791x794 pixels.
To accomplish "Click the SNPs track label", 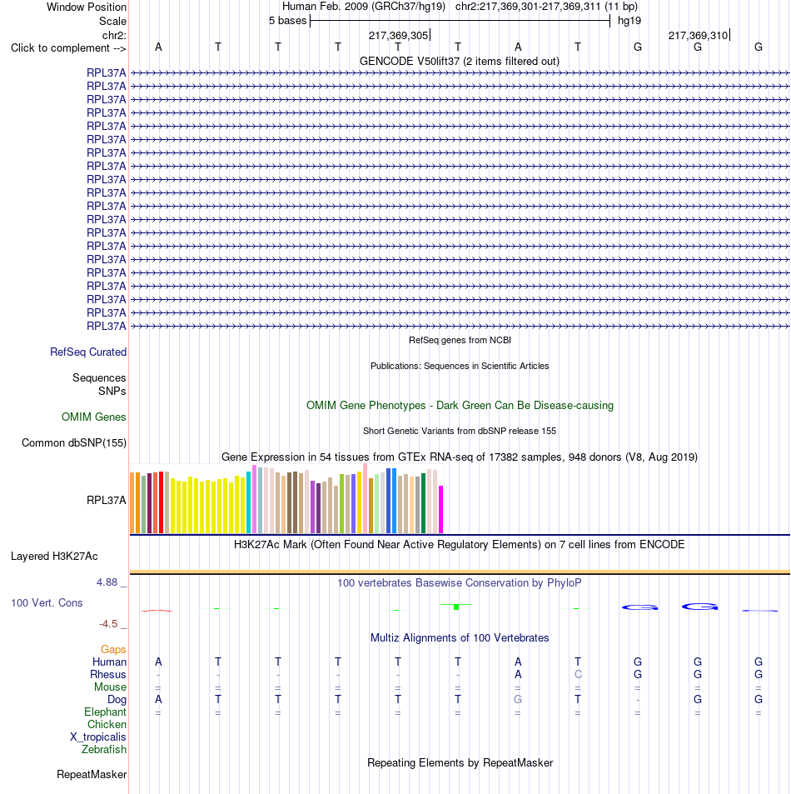I will 112,391.
